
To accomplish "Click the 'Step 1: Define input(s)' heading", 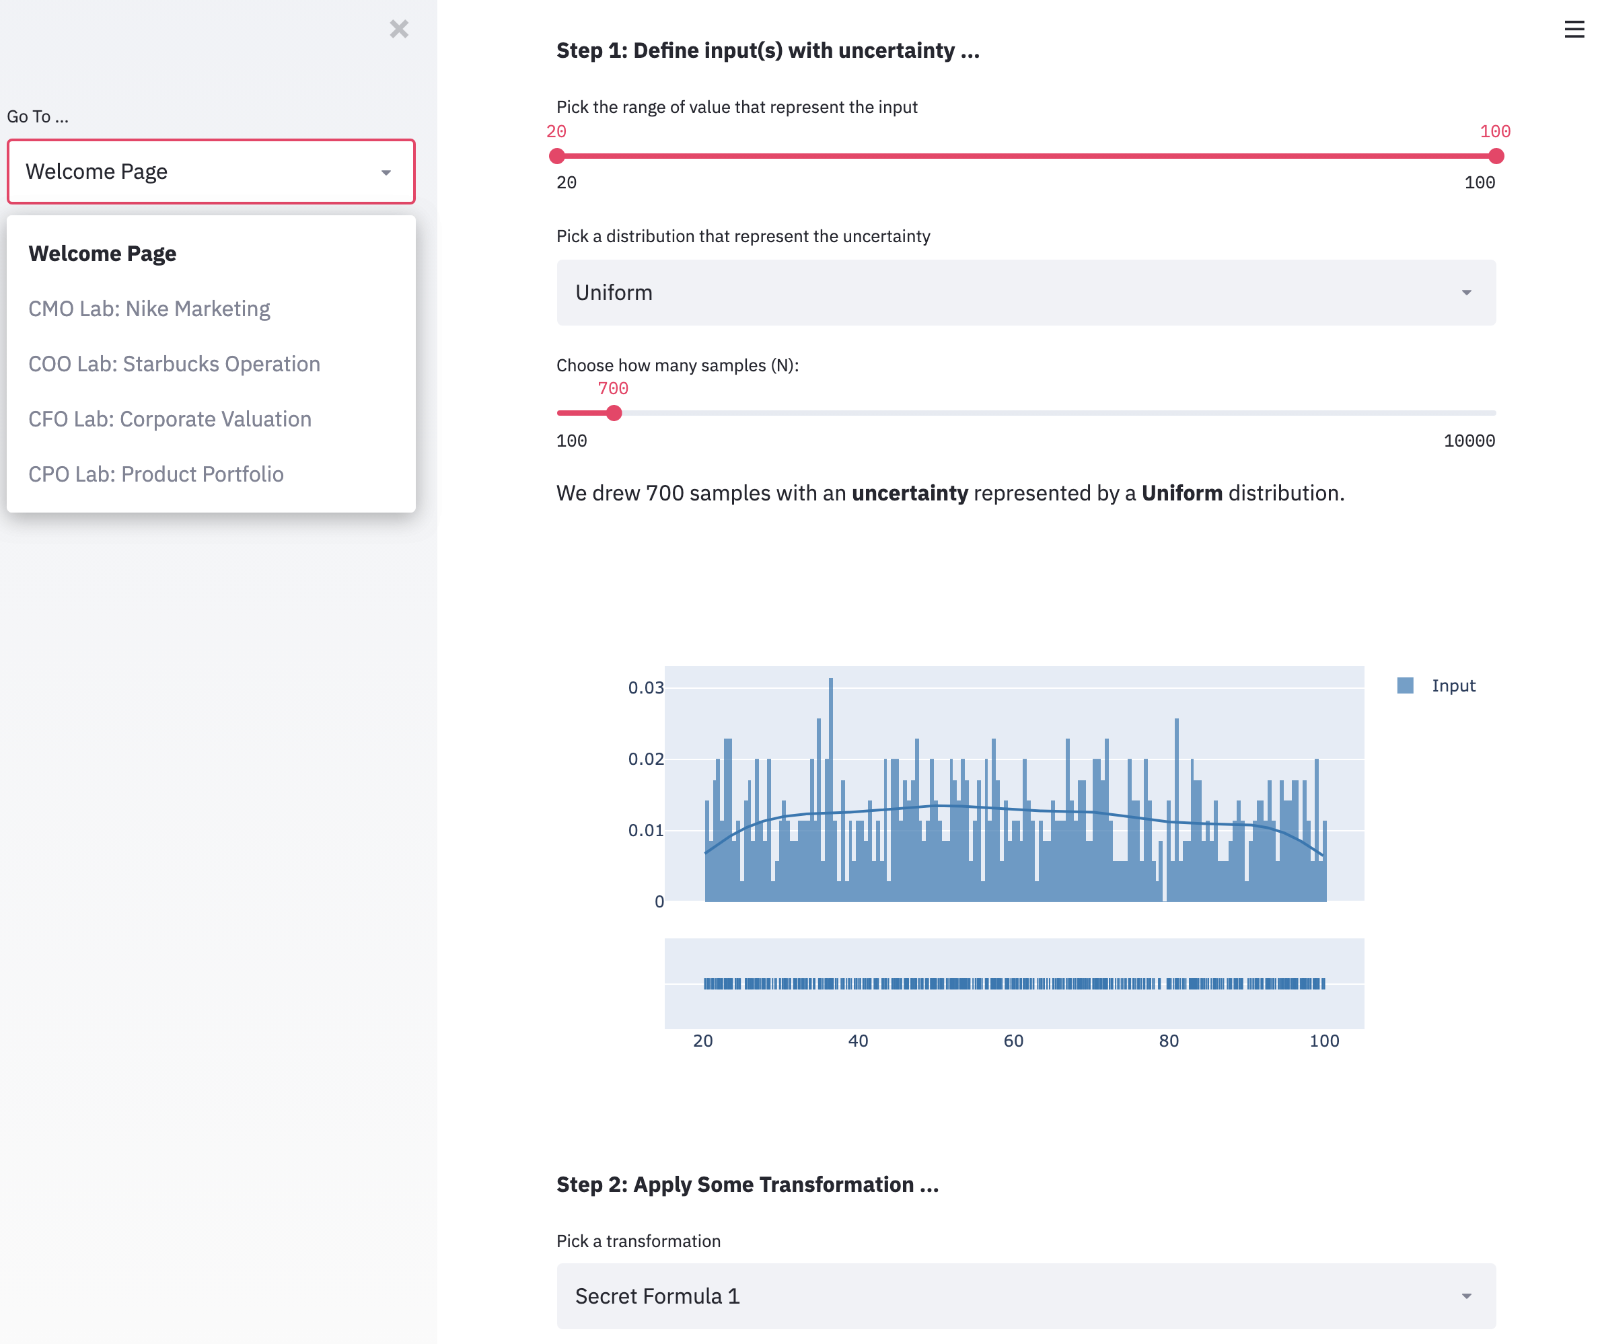I will (x=768, y=50).
